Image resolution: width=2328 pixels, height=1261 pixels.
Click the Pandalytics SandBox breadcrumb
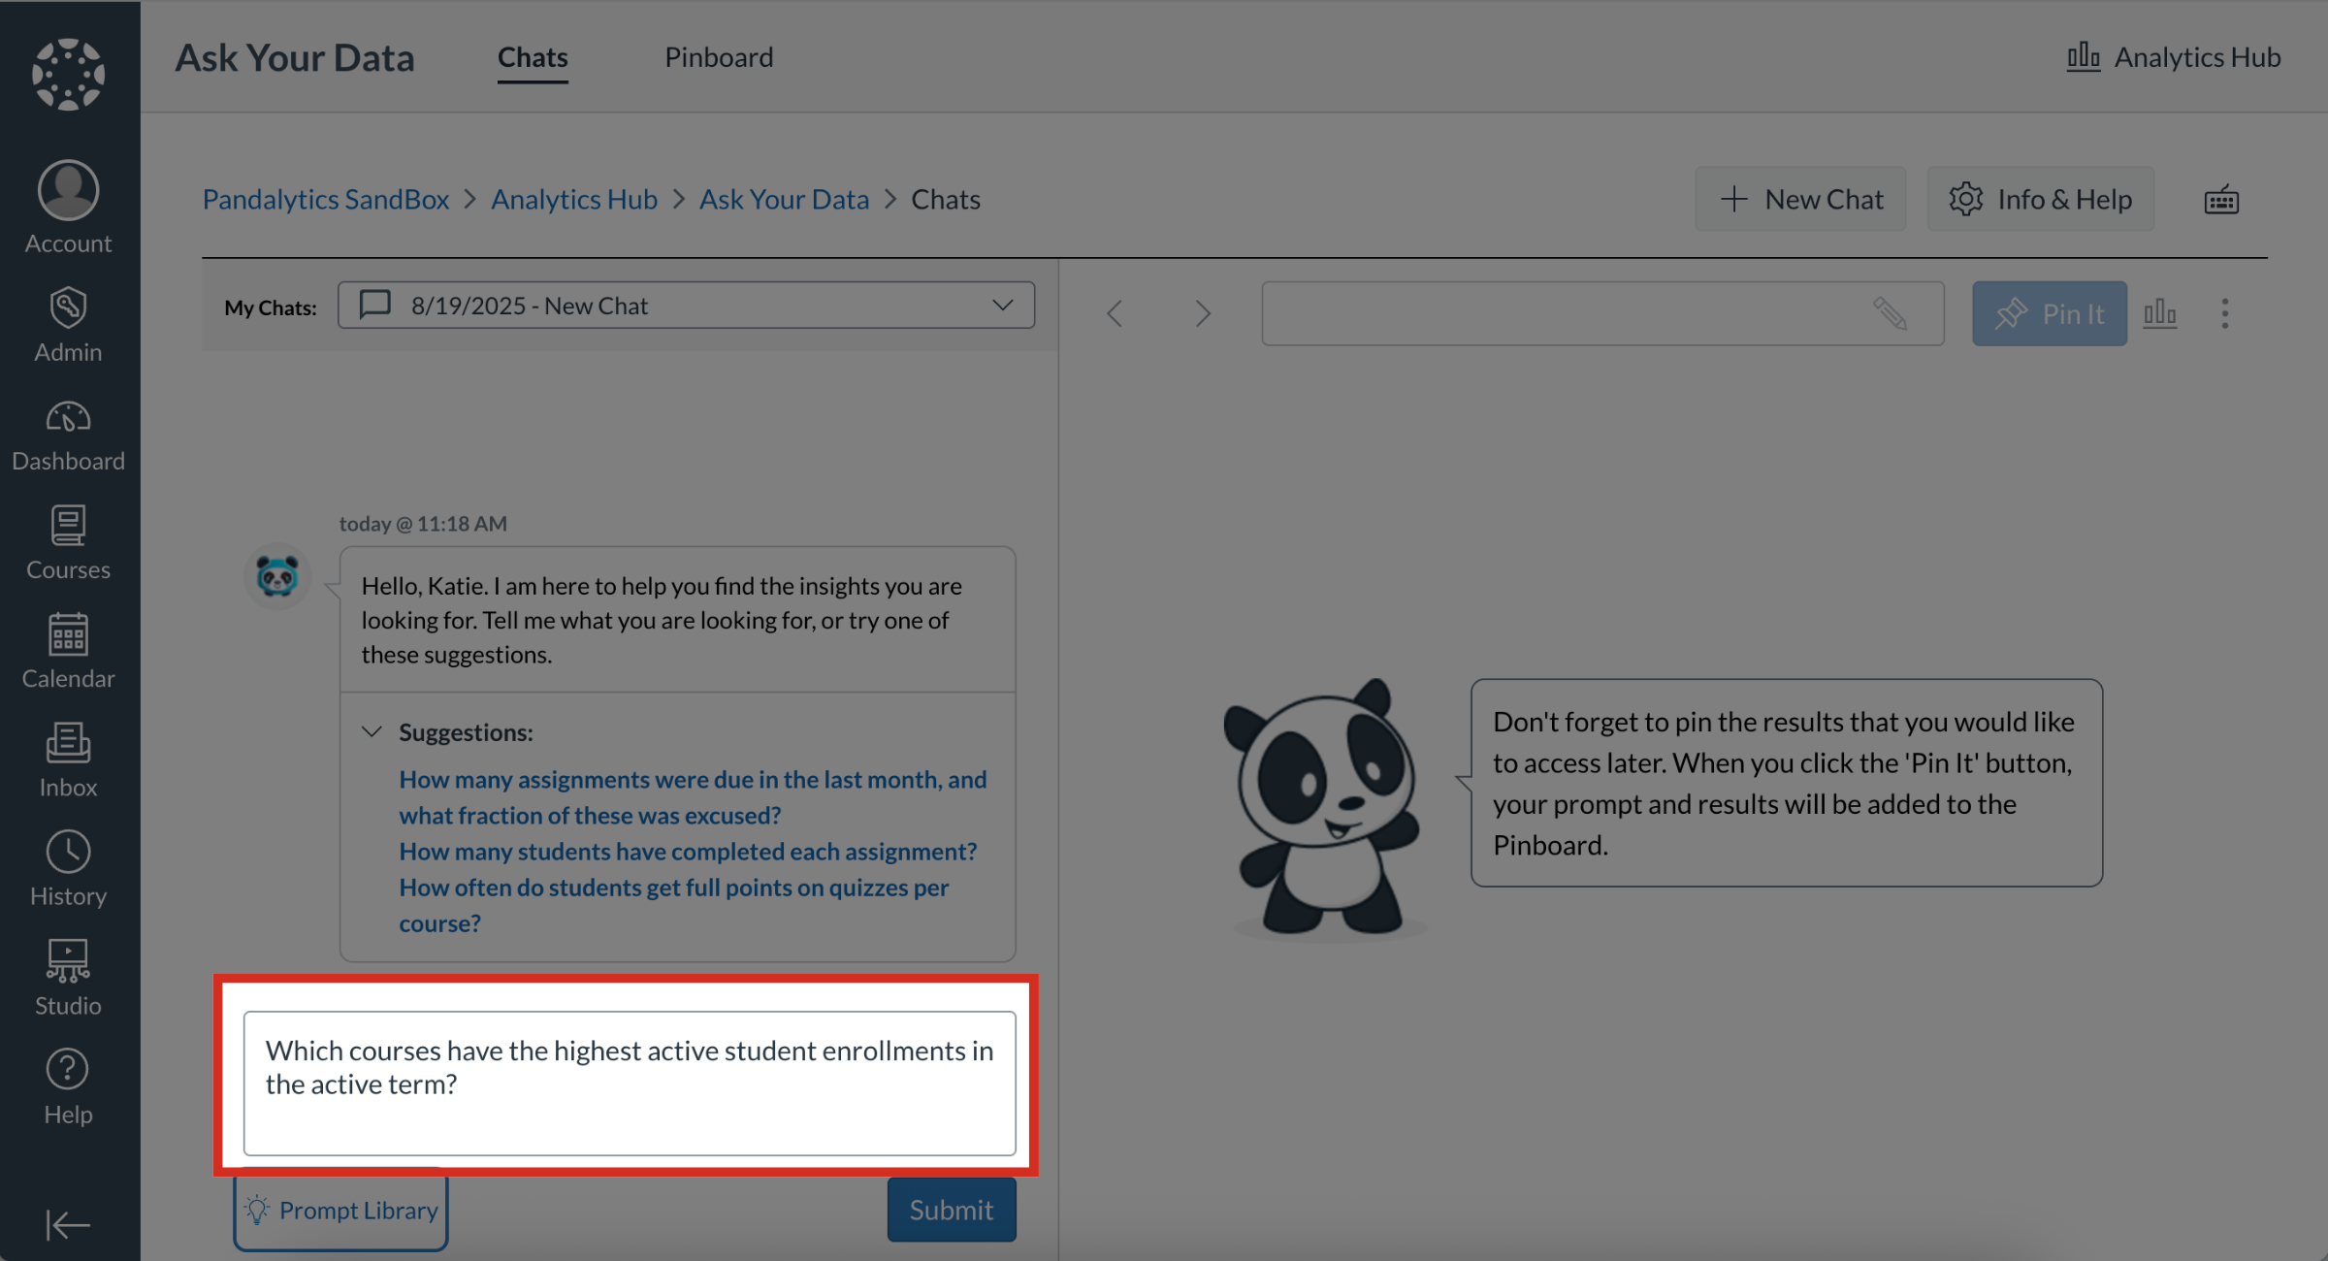coord(326,199)
